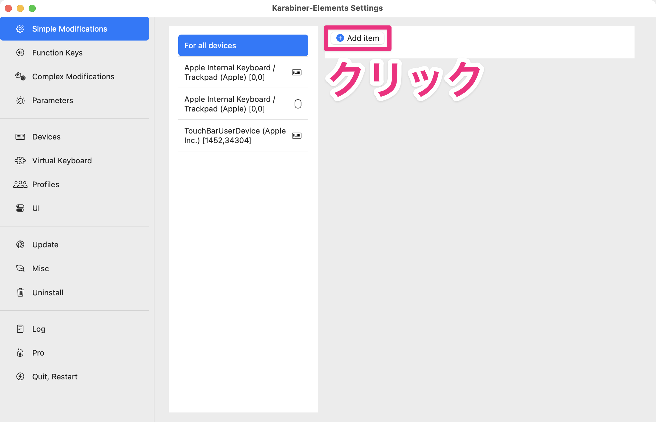Screen dimensions: 656x422
Task: Select the Devices keyboard icon
Action: (x=20, y=136)
